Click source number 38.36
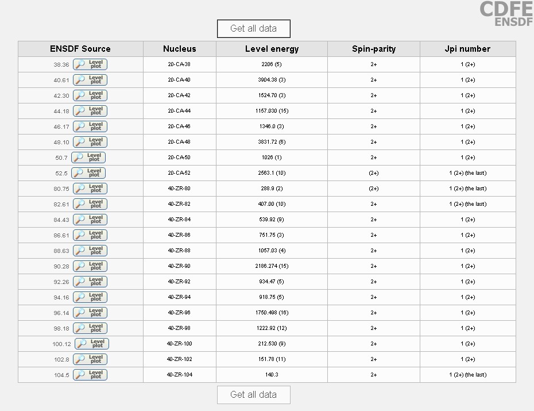This screenshot has width=534, height=411. coord(61,65)
